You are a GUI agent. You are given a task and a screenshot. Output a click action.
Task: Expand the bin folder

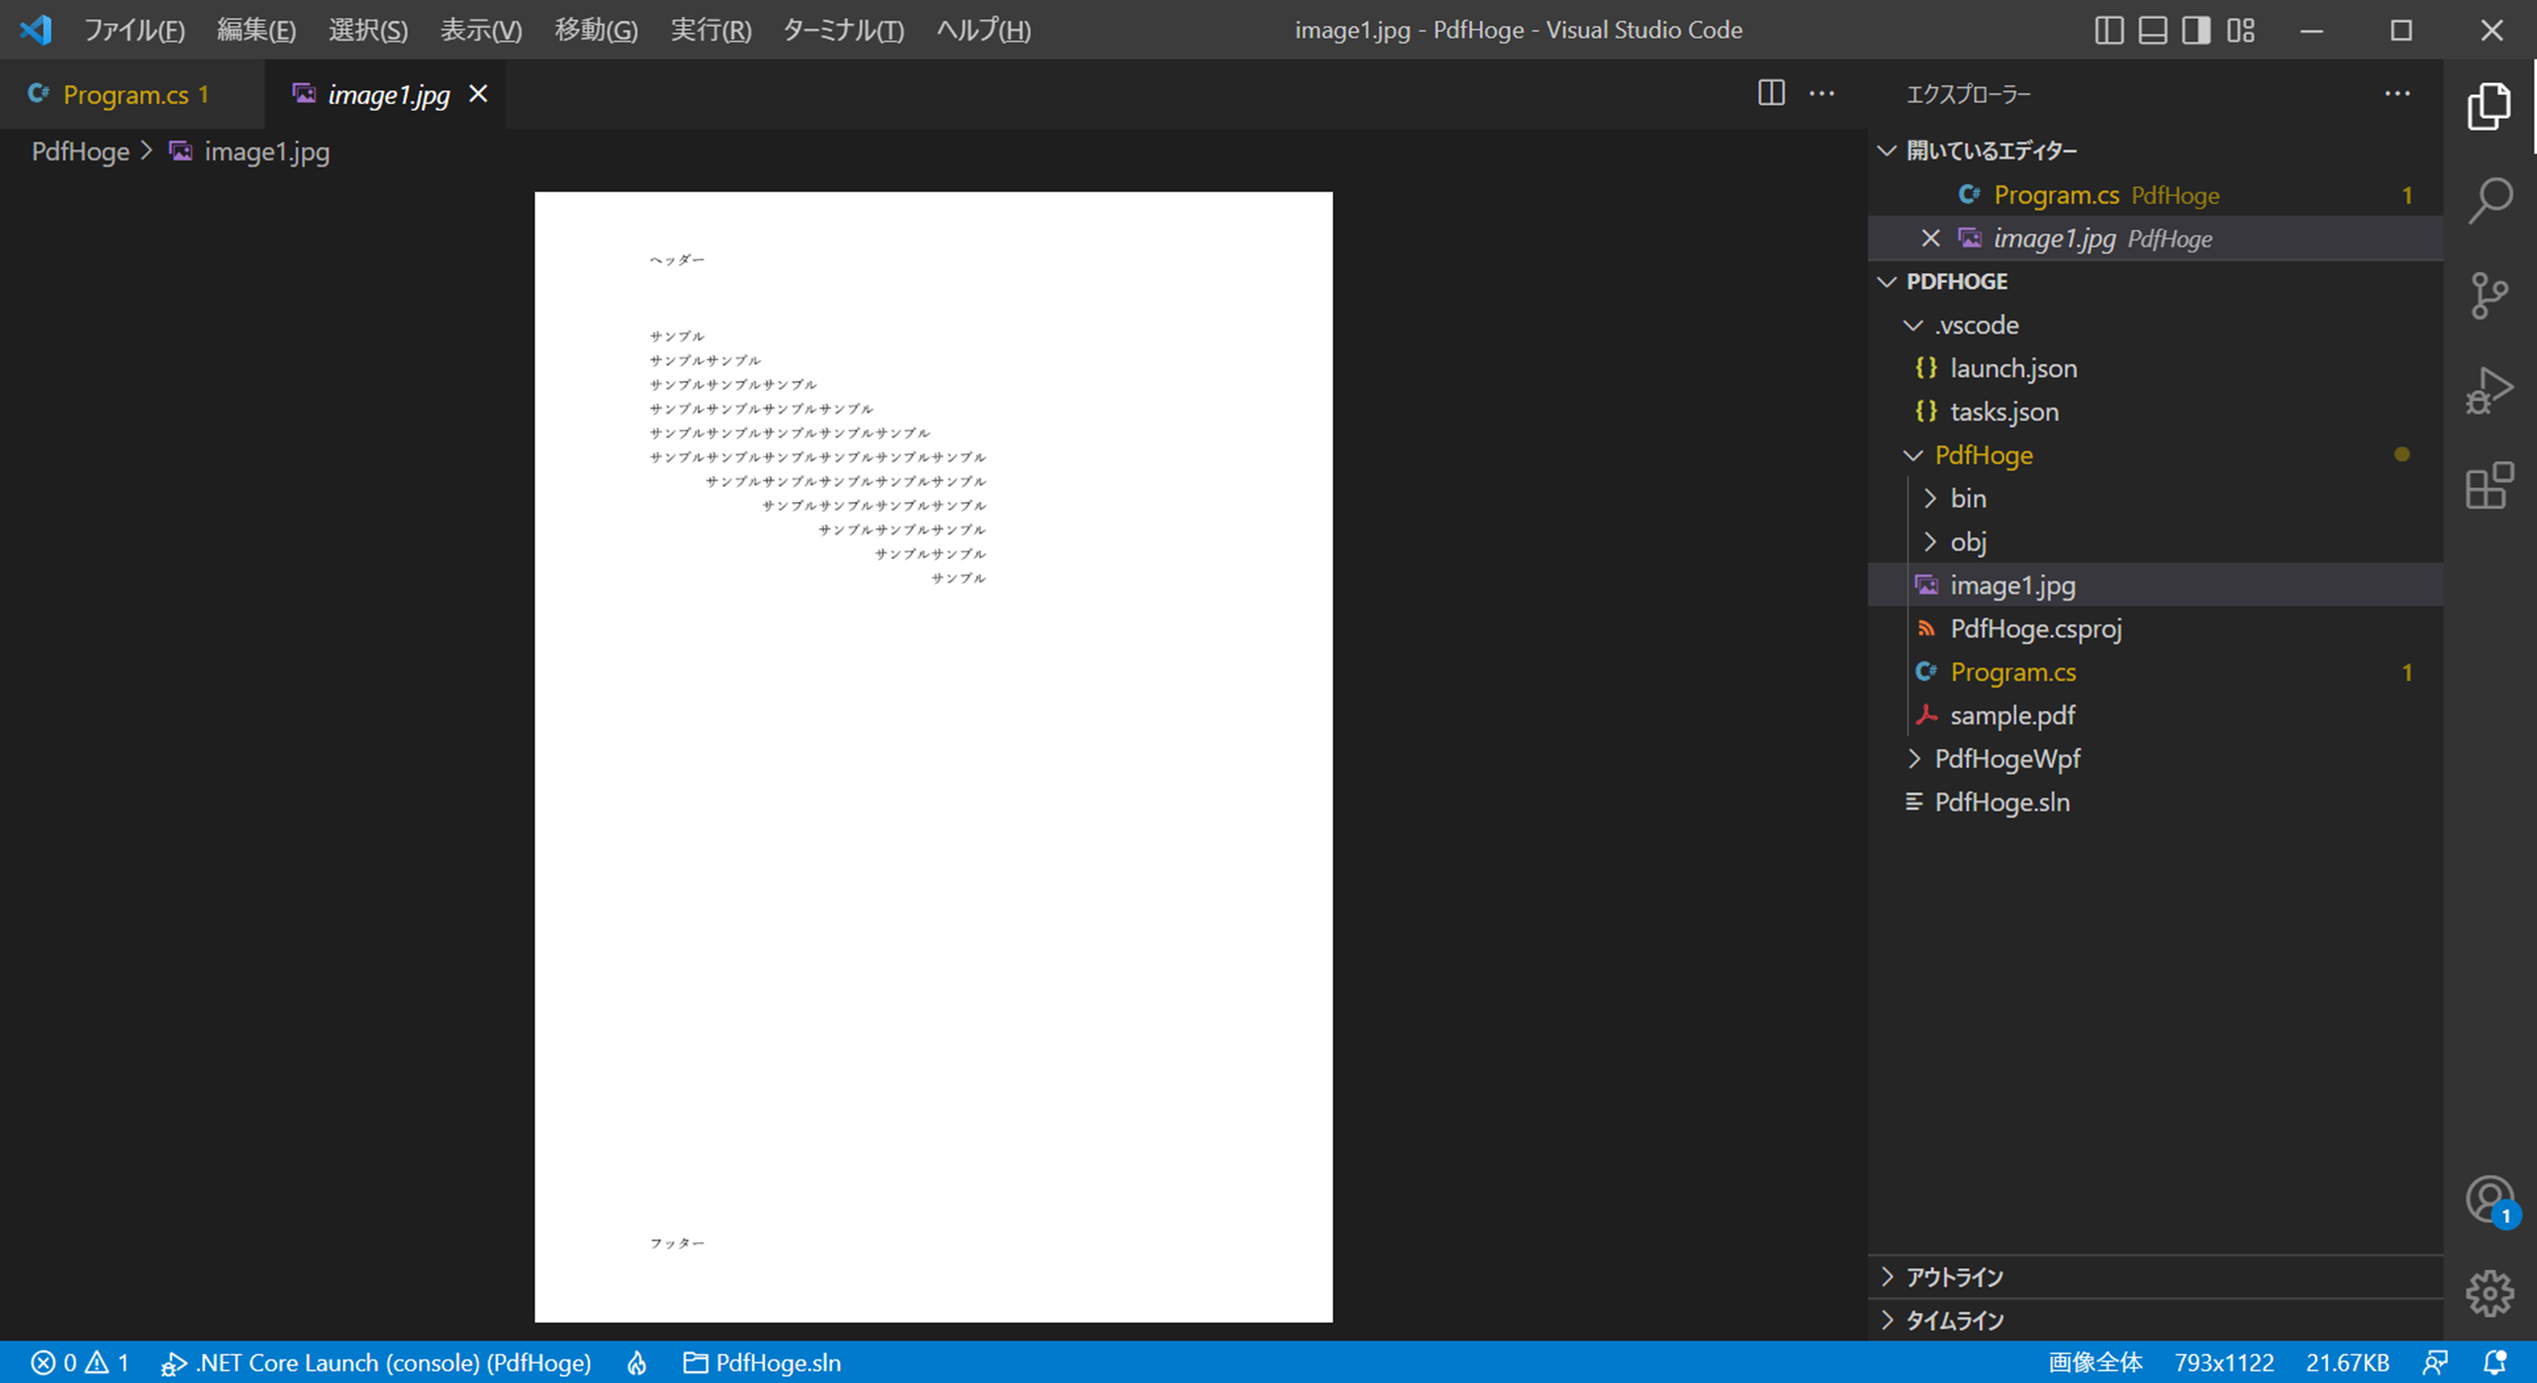[x=1967, y=498]
